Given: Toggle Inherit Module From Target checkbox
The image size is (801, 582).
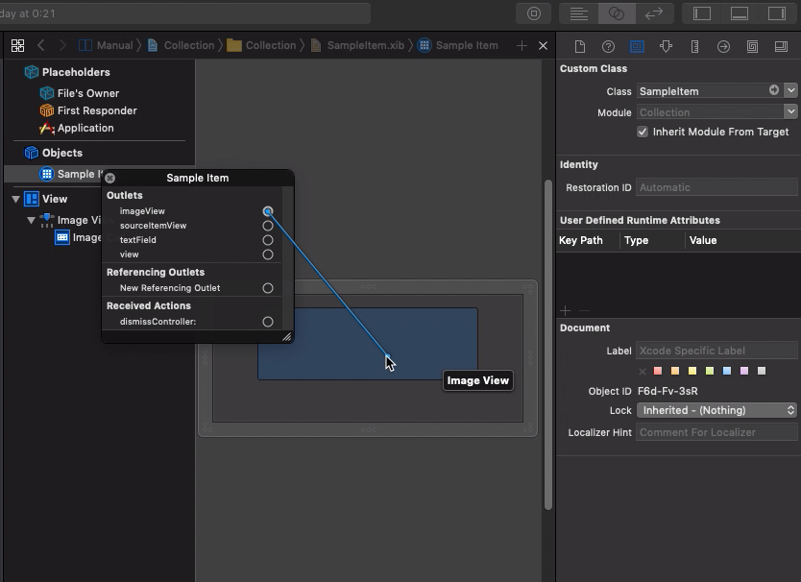Looking at the screenshot, I should 643,132.
